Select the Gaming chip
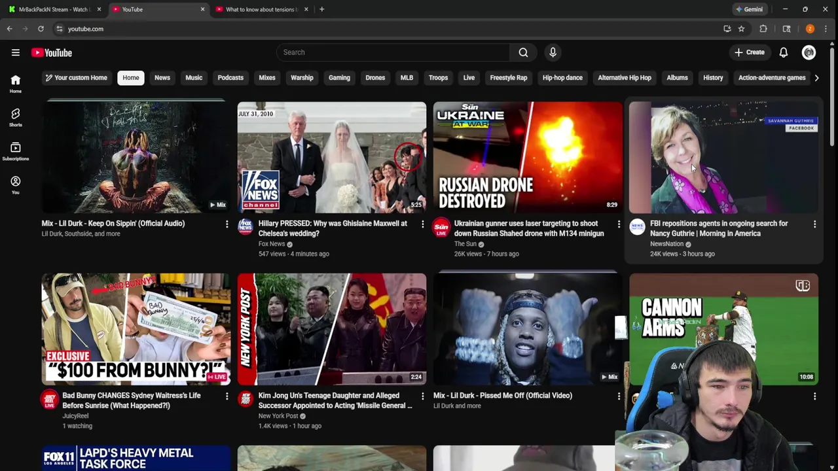This screenshot has height=471, width=838. (x=339, y=78)
